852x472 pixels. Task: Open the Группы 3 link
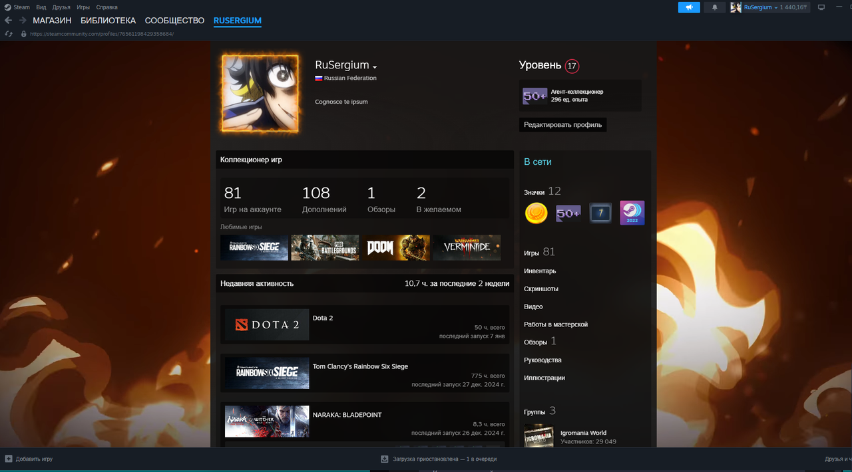pyautogui.click(x=540, y=412)
